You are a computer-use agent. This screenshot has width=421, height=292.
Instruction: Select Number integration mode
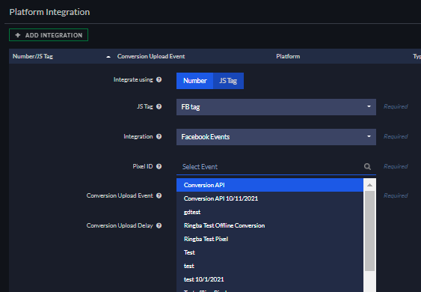195,81
